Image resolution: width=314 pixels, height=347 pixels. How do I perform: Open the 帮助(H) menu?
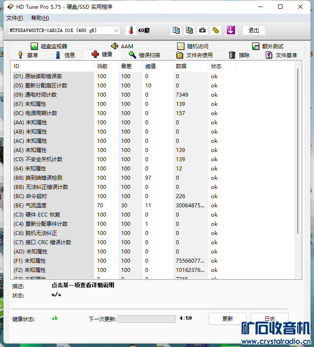(40, 18)
